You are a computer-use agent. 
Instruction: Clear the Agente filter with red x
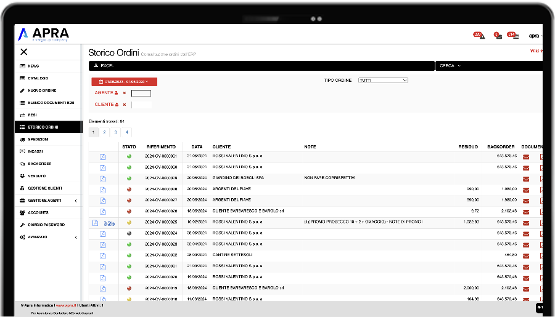pyautogui.click(x=124, y=93)
